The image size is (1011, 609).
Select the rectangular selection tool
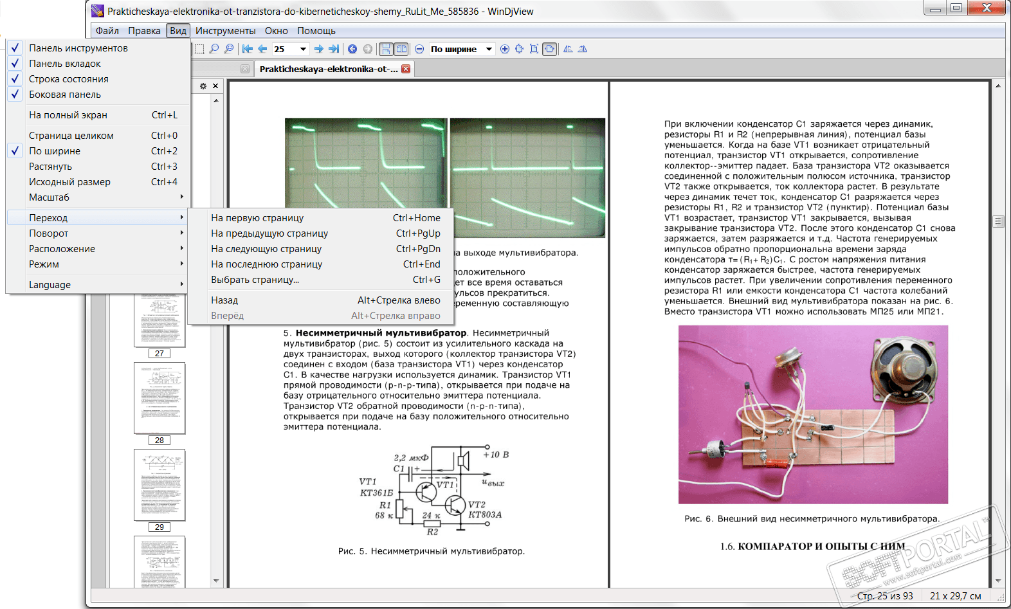[x=199, y=49]
